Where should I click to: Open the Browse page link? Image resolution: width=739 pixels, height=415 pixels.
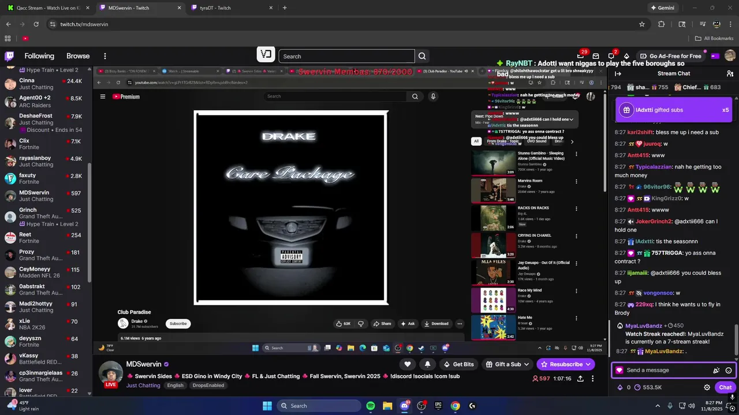point(78,56)
